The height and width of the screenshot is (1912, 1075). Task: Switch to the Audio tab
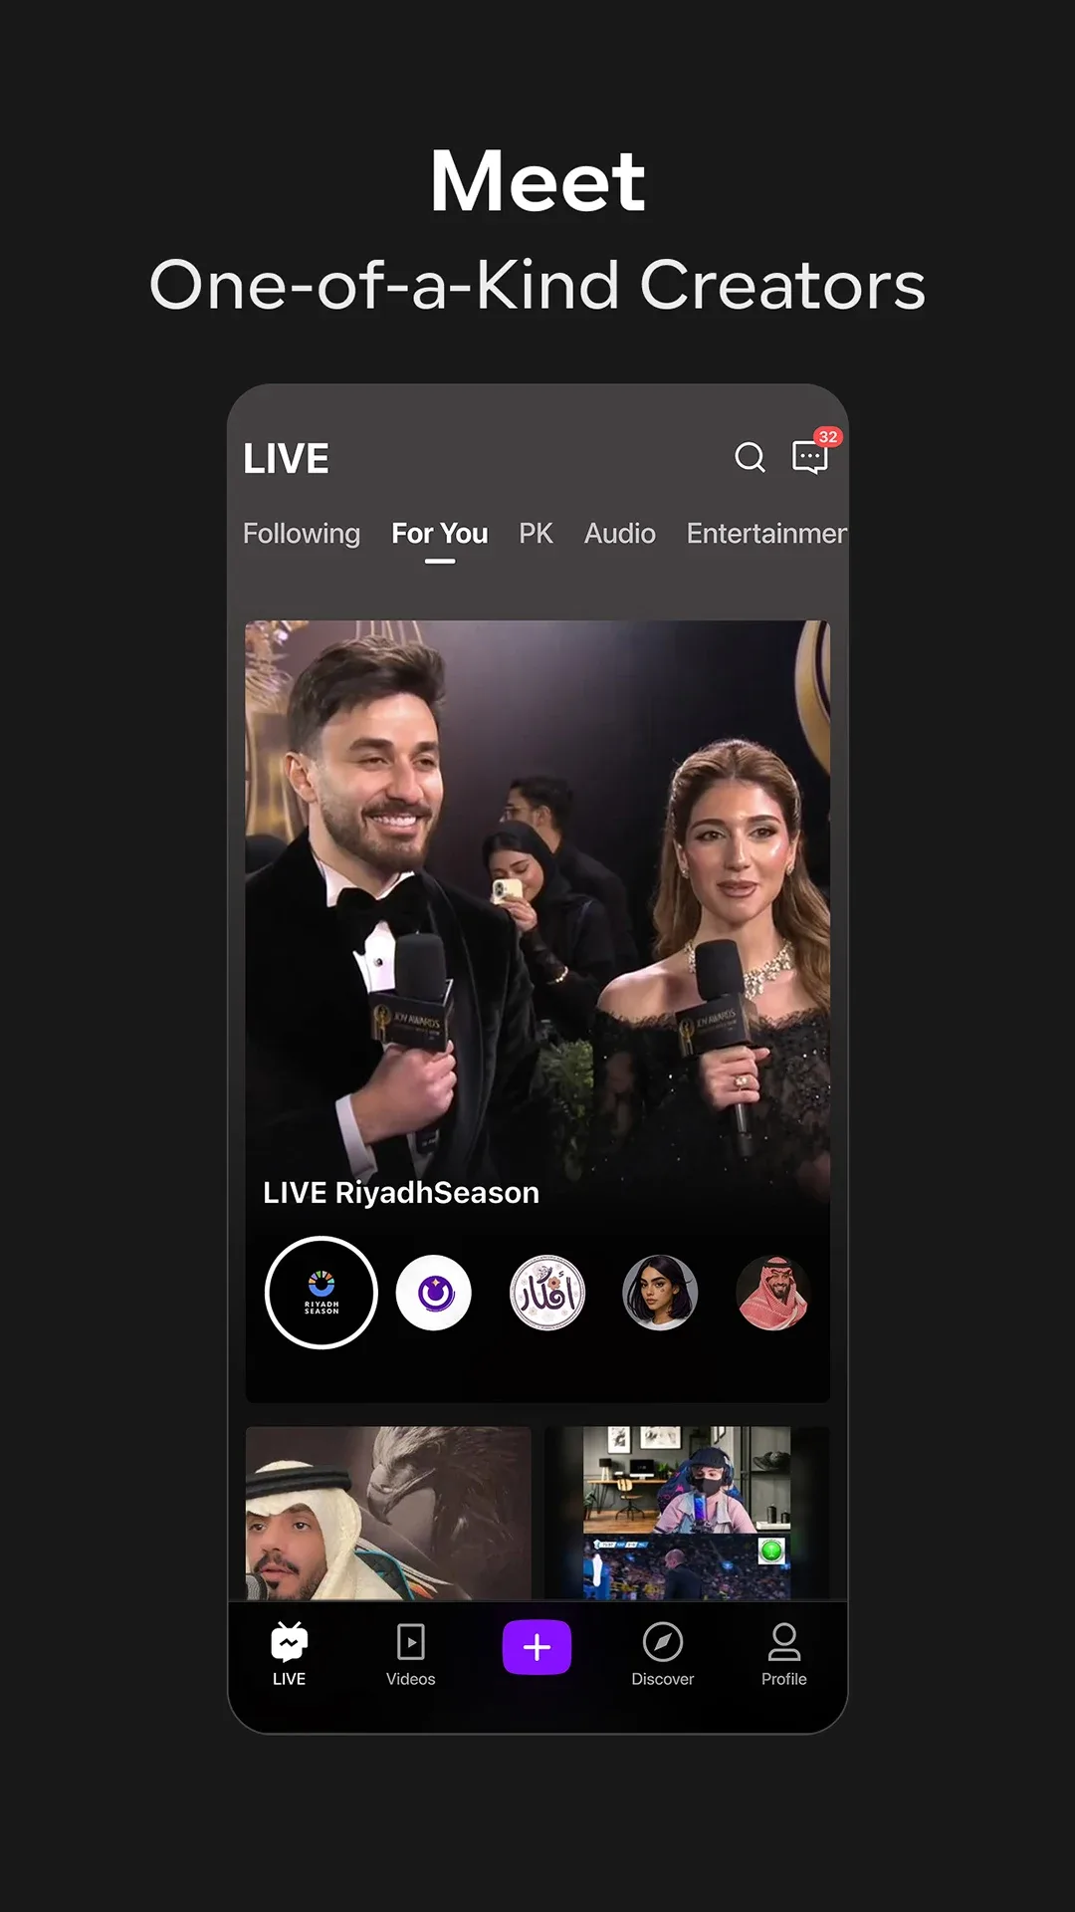(x=620, y=534)
